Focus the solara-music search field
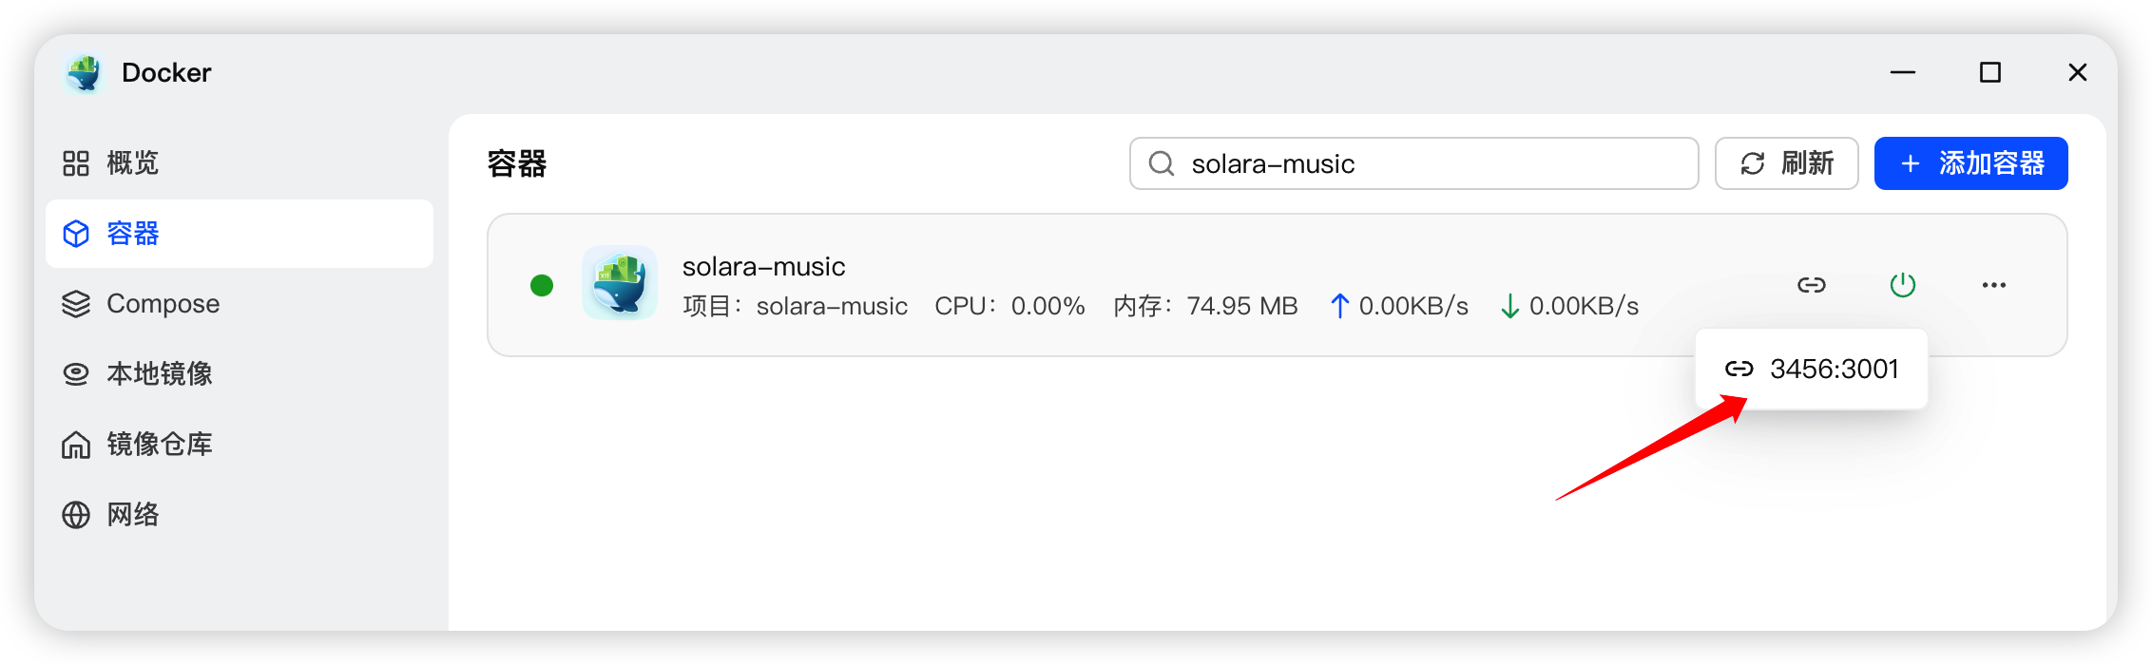 pos(1426,163)
